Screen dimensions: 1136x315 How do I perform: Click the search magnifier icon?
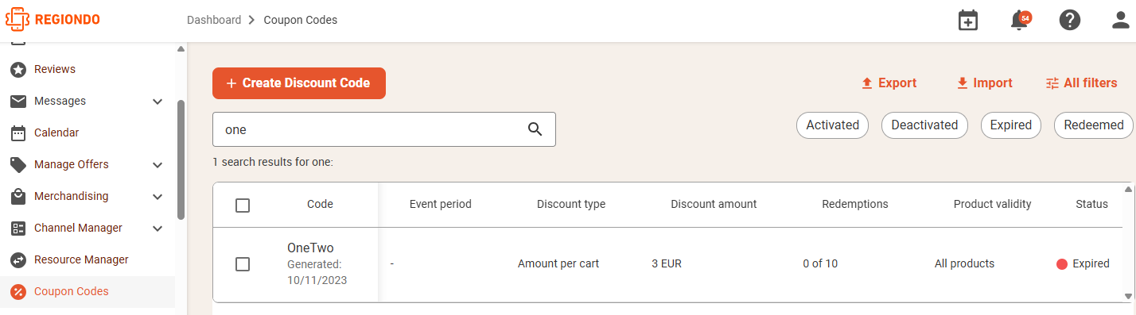tap(535, 129)
